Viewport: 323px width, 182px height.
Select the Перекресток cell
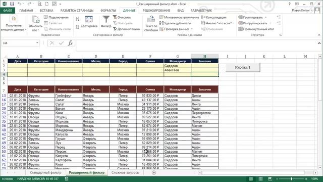tap(204, 113)
